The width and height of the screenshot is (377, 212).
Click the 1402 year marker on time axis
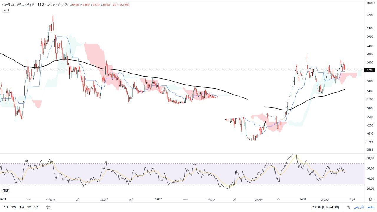(158, 199)
